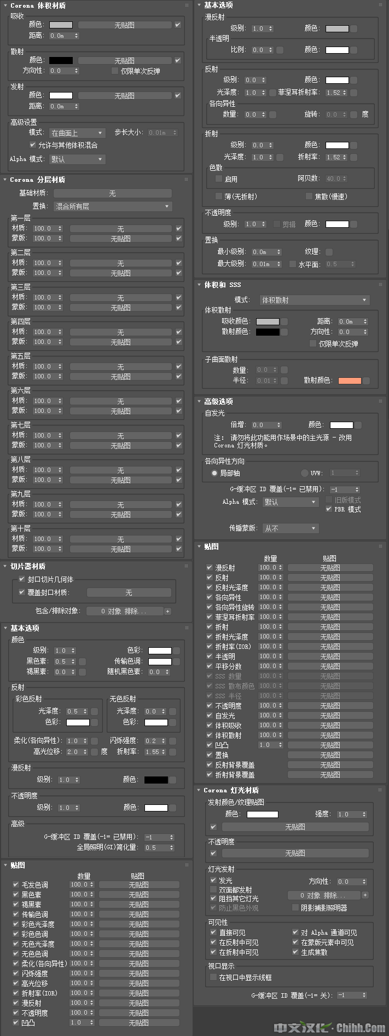Click the 覆盖封口材质 无 button
The height and width of the screenshot is (1036, 389).
click(129, 592)
